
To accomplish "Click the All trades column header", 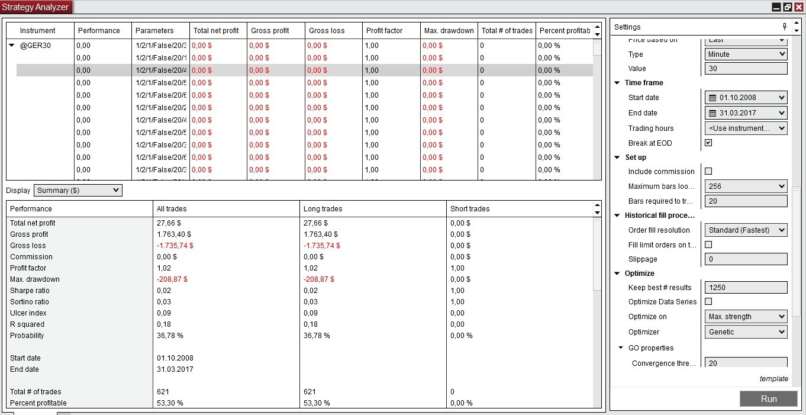I will click(x=226, y=208).
